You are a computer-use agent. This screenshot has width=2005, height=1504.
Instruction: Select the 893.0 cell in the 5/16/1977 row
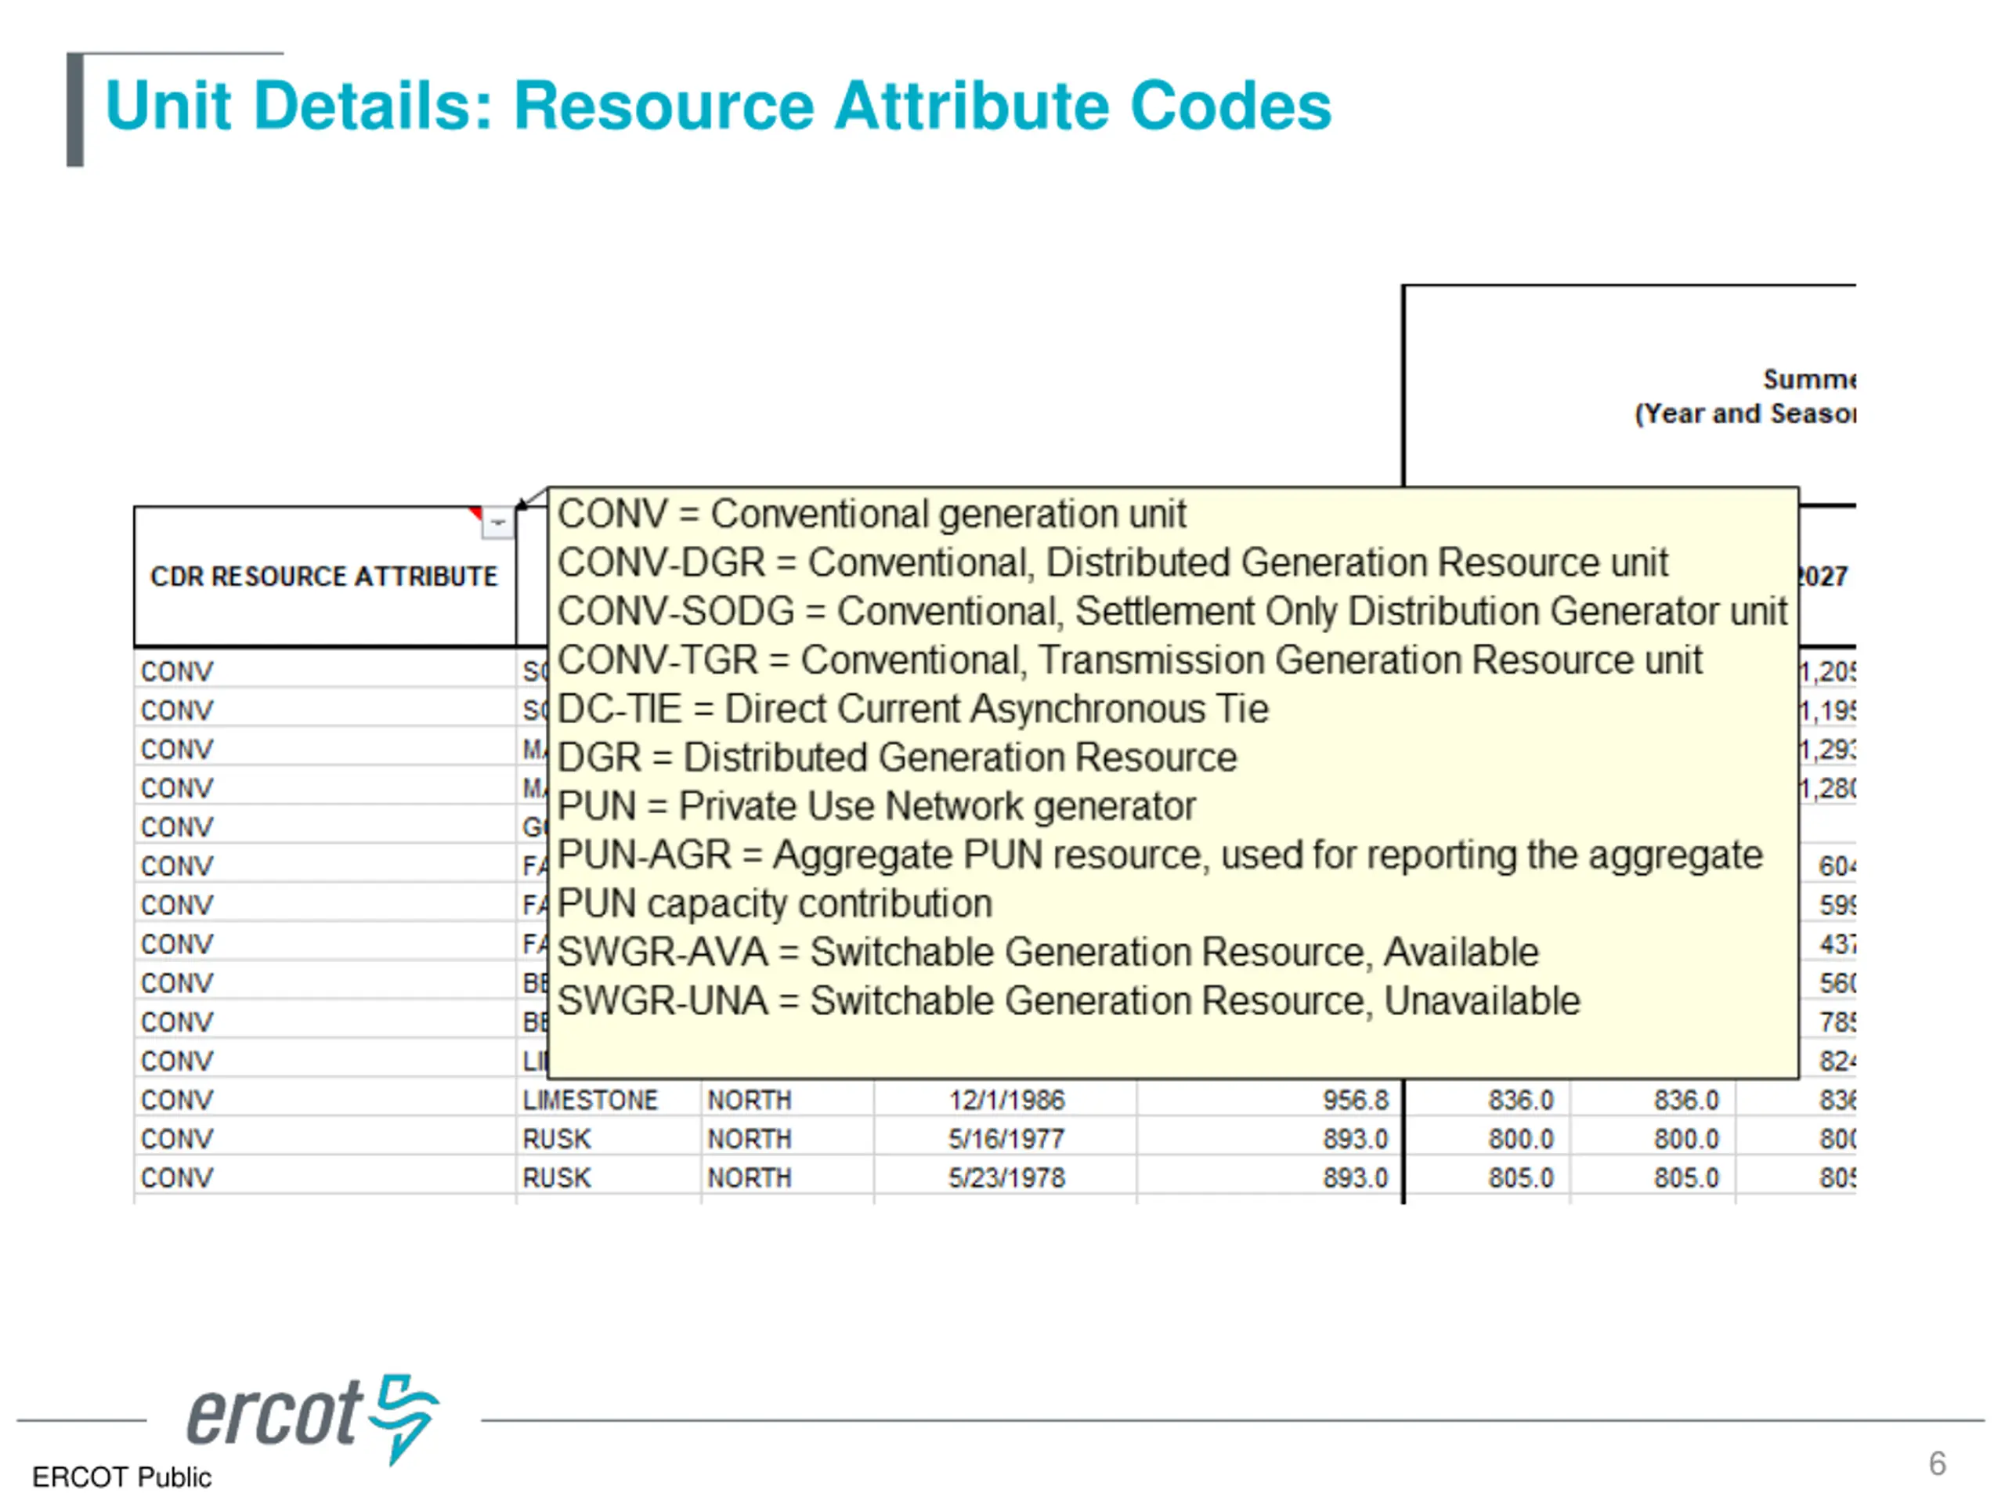[x=1269, y=1139]
